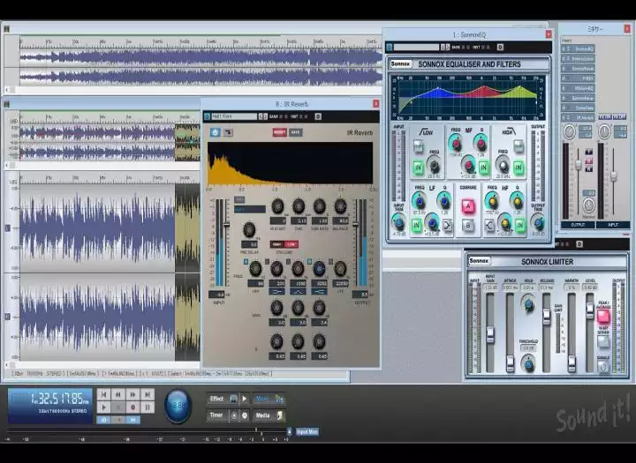Click the HF Q knob in Sonnox EQ
The width and height of the screenshot is (636, 463).
click(x=517, y=201)
